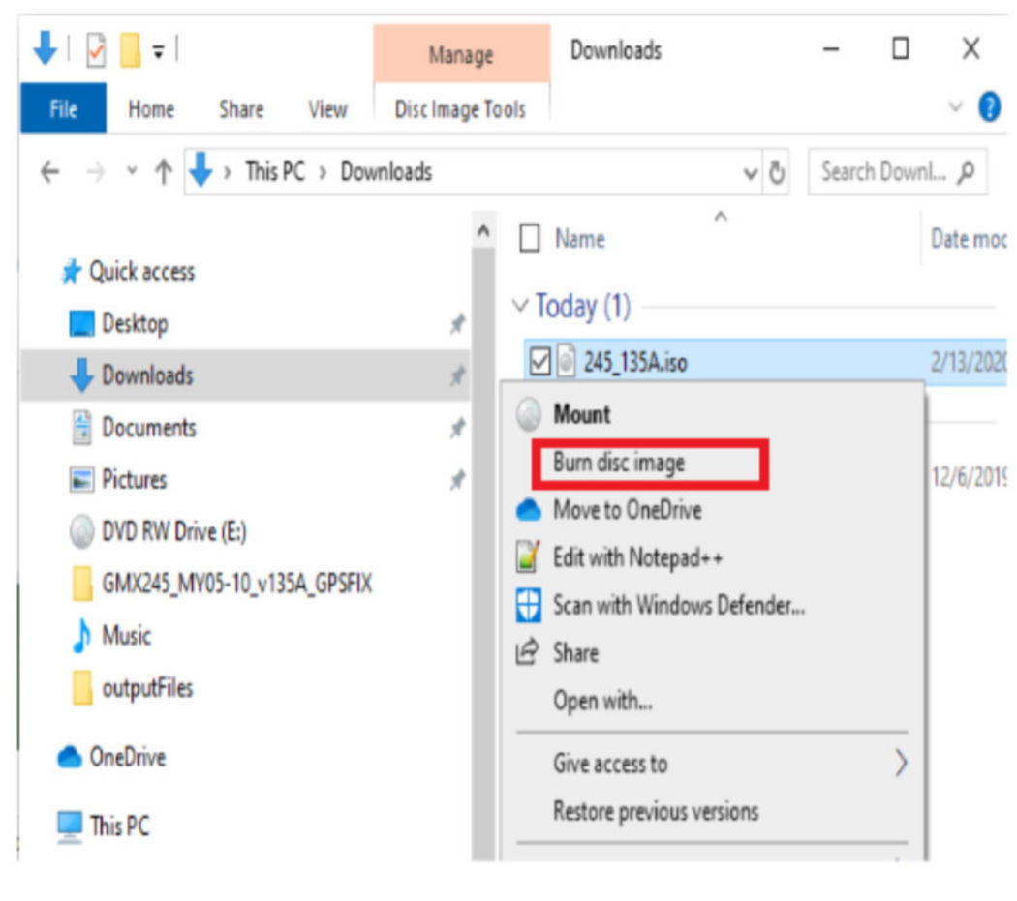Choose Open with... from context menu

click(602, 701)
